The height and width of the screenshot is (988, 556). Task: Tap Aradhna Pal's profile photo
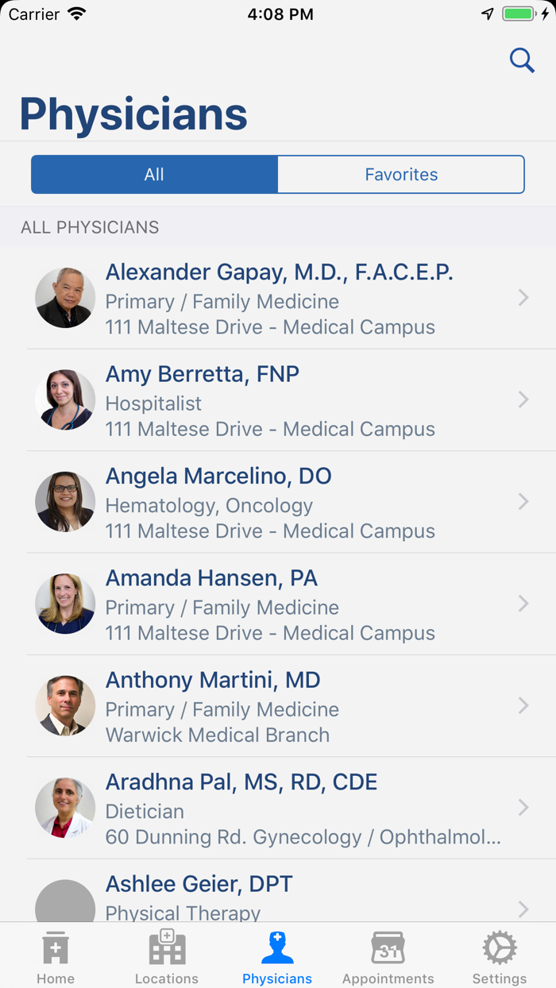(x=65, y=808)
